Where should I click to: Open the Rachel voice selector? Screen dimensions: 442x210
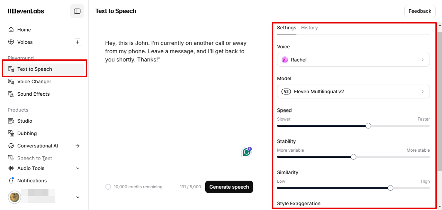pyautogui.click(x=353, y=60)
